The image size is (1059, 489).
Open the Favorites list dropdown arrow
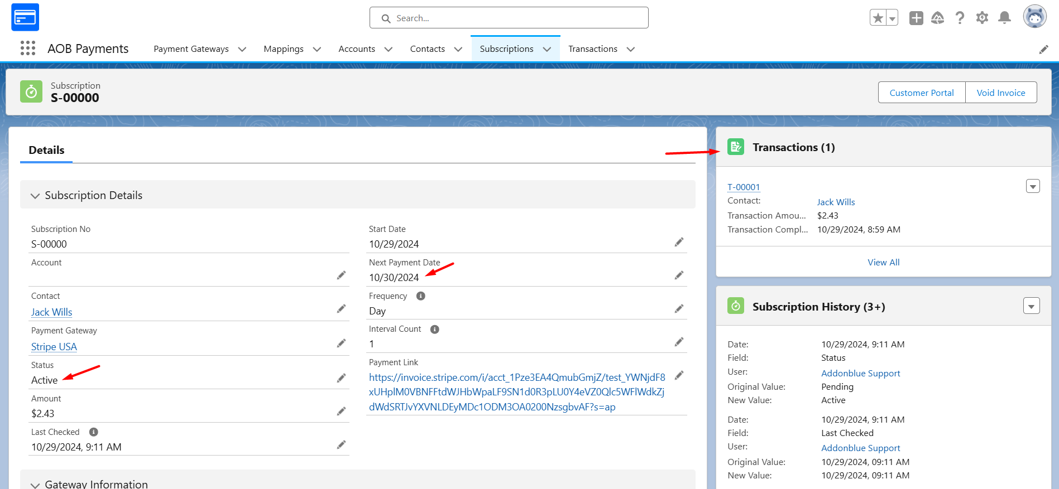point(892,18)
